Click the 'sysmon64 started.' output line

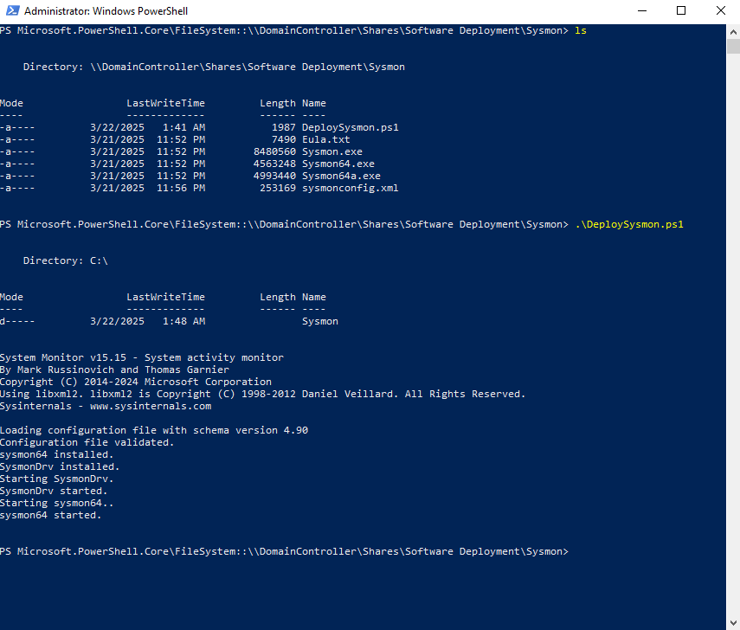50,515
